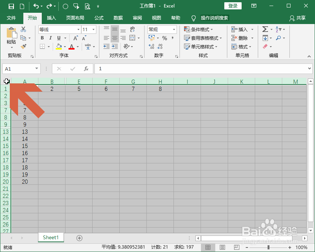
Task: Decrease the indent of the cell contents
Action: coord(106,47)
